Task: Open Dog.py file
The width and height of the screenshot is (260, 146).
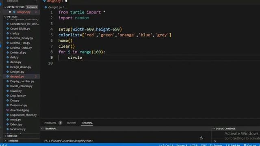Action: pos(15,101)
